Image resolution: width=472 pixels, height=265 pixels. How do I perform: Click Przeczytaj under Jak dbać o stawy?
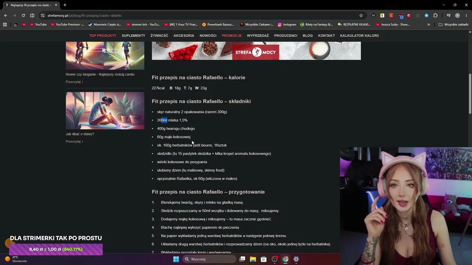(x=74, y=141)
